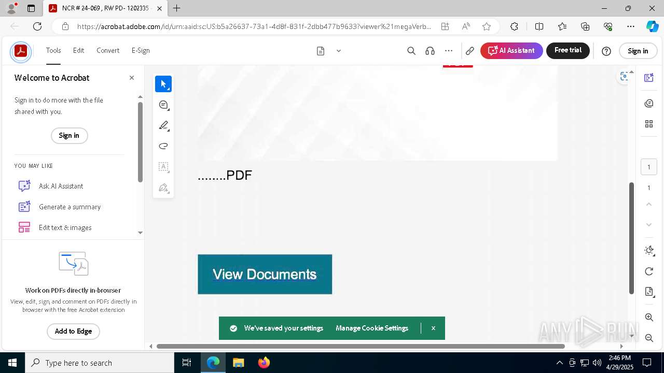Show page thumbnails grid panel

648,124
